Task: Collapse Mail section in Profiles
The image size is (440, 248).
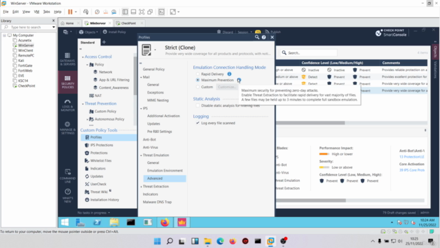Action: pyautogui.click(x=141, y=77)
